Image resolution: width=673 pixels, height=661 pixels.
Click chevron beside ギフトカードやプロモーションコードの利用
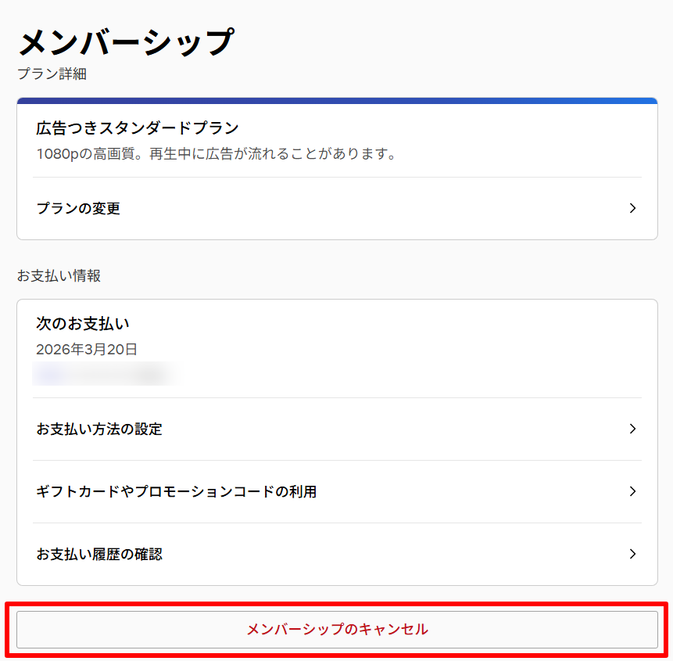tap(632, 491)
